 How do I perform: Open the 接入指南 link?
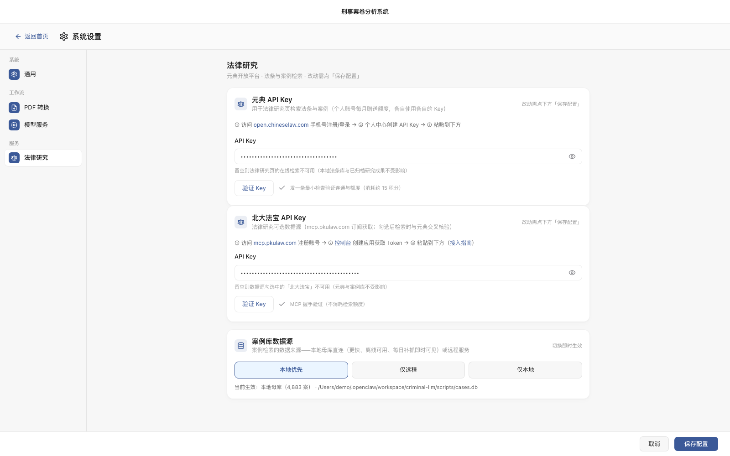point(461,243)
